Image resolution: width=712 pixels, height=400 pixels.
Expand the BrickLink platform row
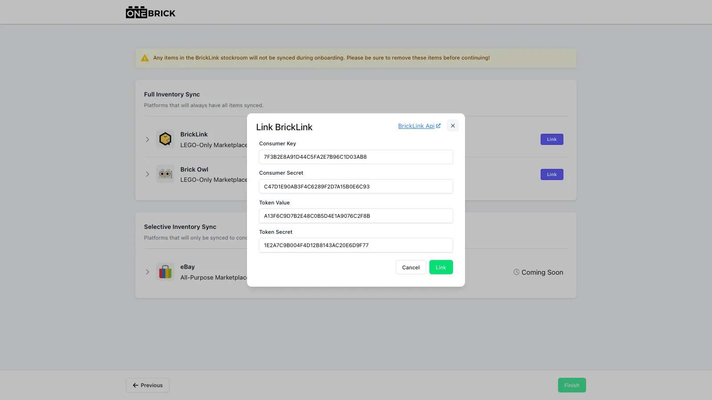tap(147, 140)
